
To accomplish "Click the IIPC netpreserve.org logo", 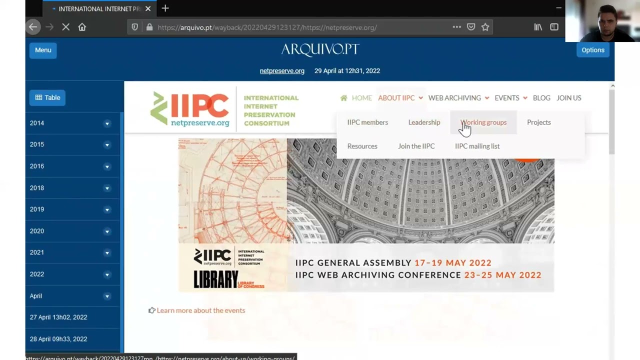I will click(x=190, y=108).
